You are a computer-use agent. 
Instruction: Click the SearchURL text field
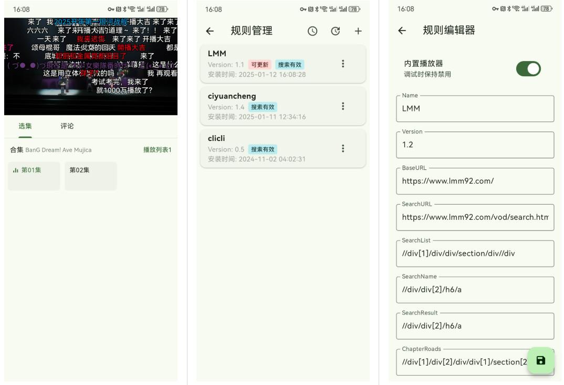click(475, 217)
